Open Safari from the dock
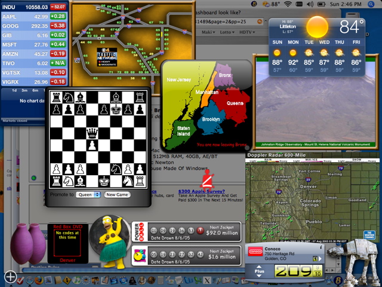 click(x=30, y=280)
